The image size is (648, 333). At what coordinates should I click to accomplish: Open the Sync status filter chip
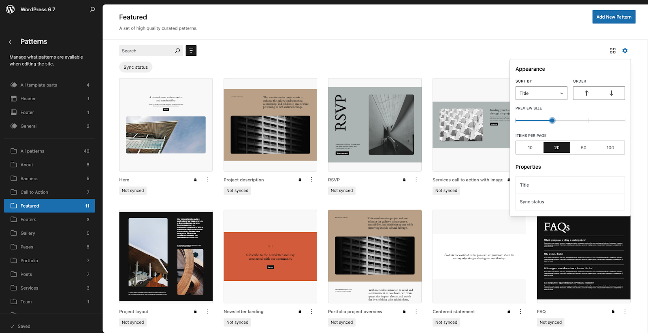coord(136,67)
